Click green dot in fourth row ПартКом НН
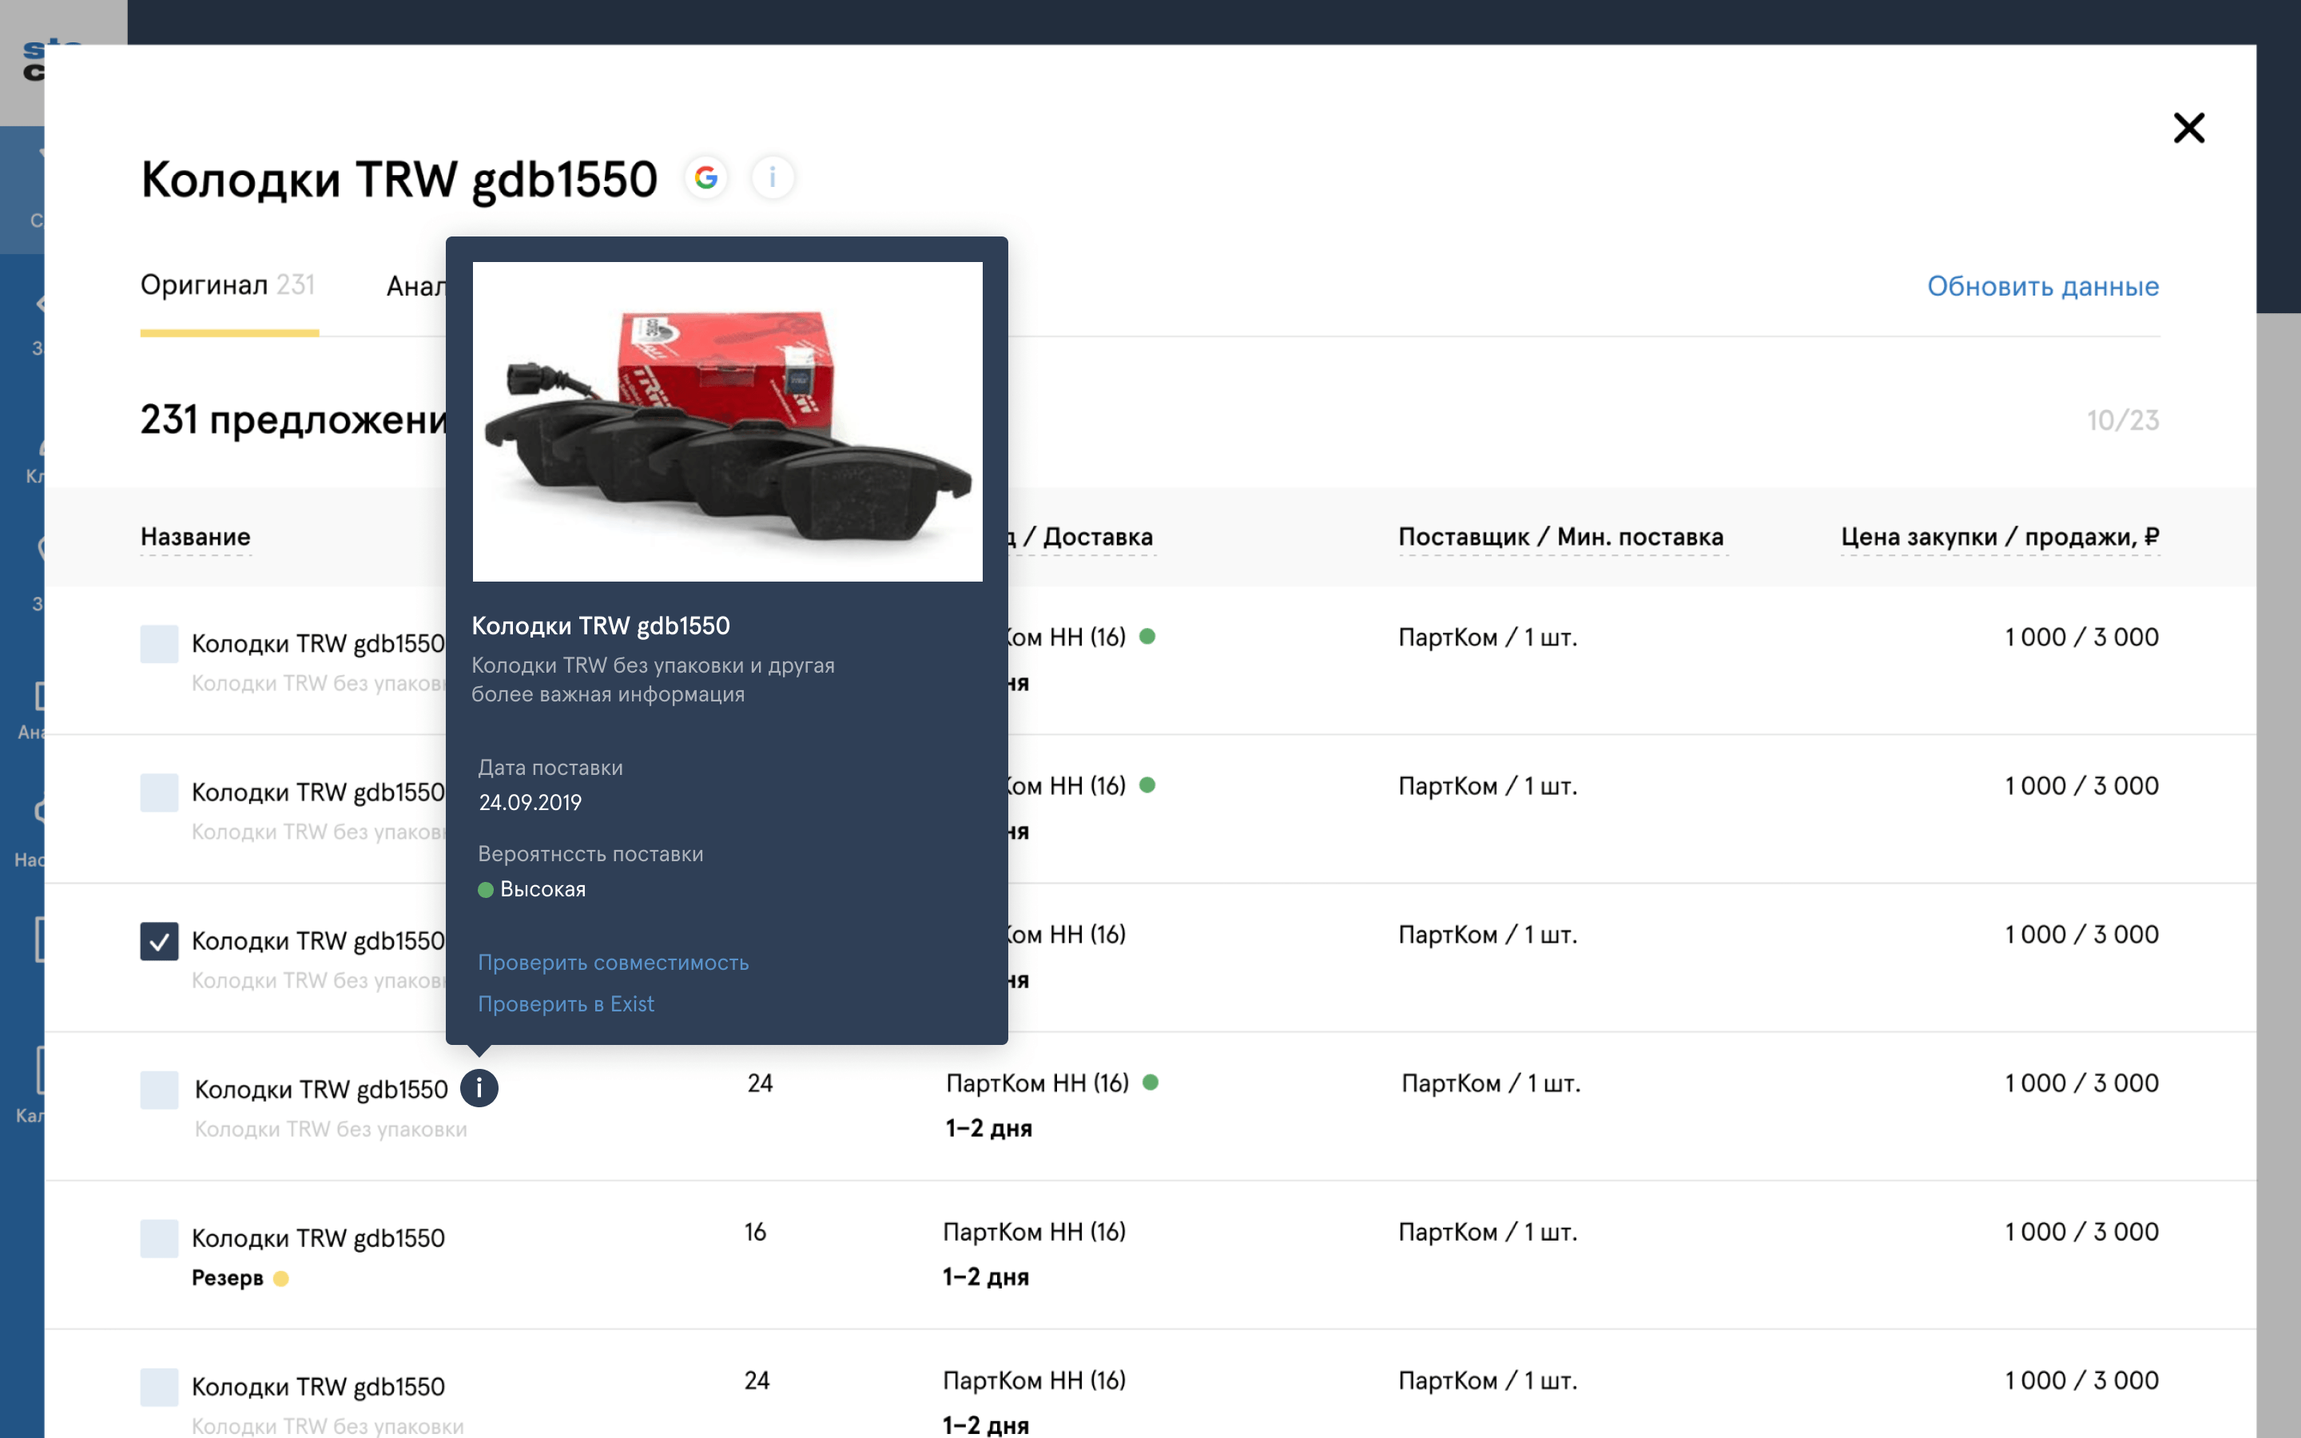2301x1438 pixels. 1150,1082
